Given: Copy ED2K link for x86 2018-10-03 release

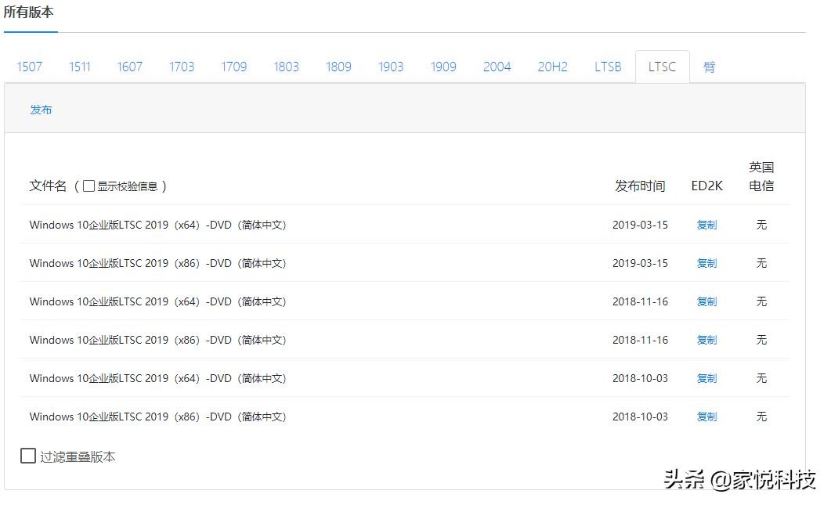Looking at the screenshot, I should [706, 417].
